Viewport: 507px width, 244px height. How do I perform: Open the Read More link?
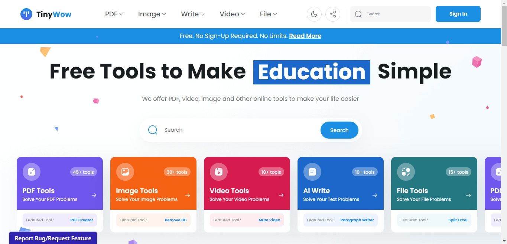[x=305, y=36]
